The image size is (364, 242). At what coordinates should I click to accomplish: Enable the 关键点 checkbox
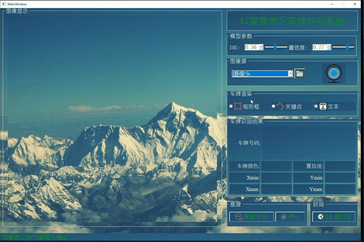pyautogui.click(x=273, y=106)
